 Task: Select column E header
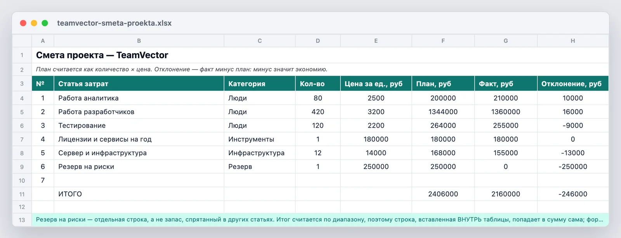coord(376,41)
